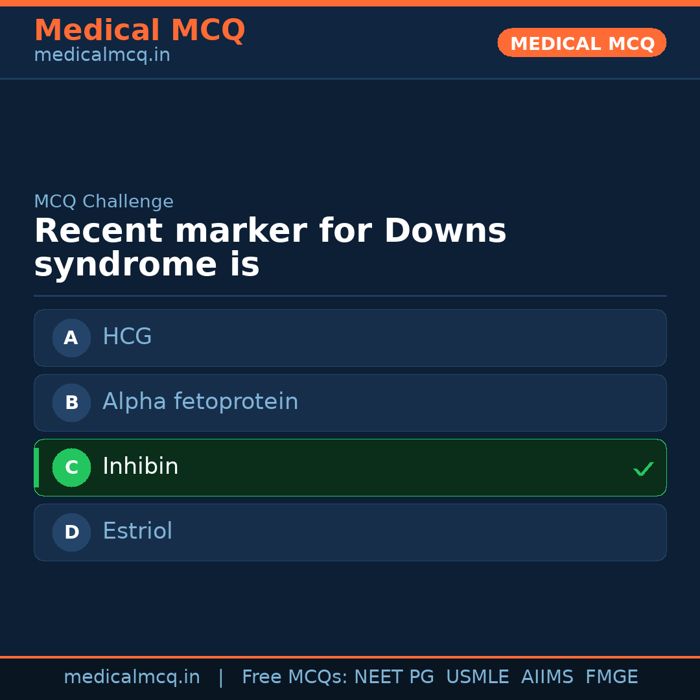Select the letter B circle badge
Viewport: 700px width, 700px height.
point(71,402)
